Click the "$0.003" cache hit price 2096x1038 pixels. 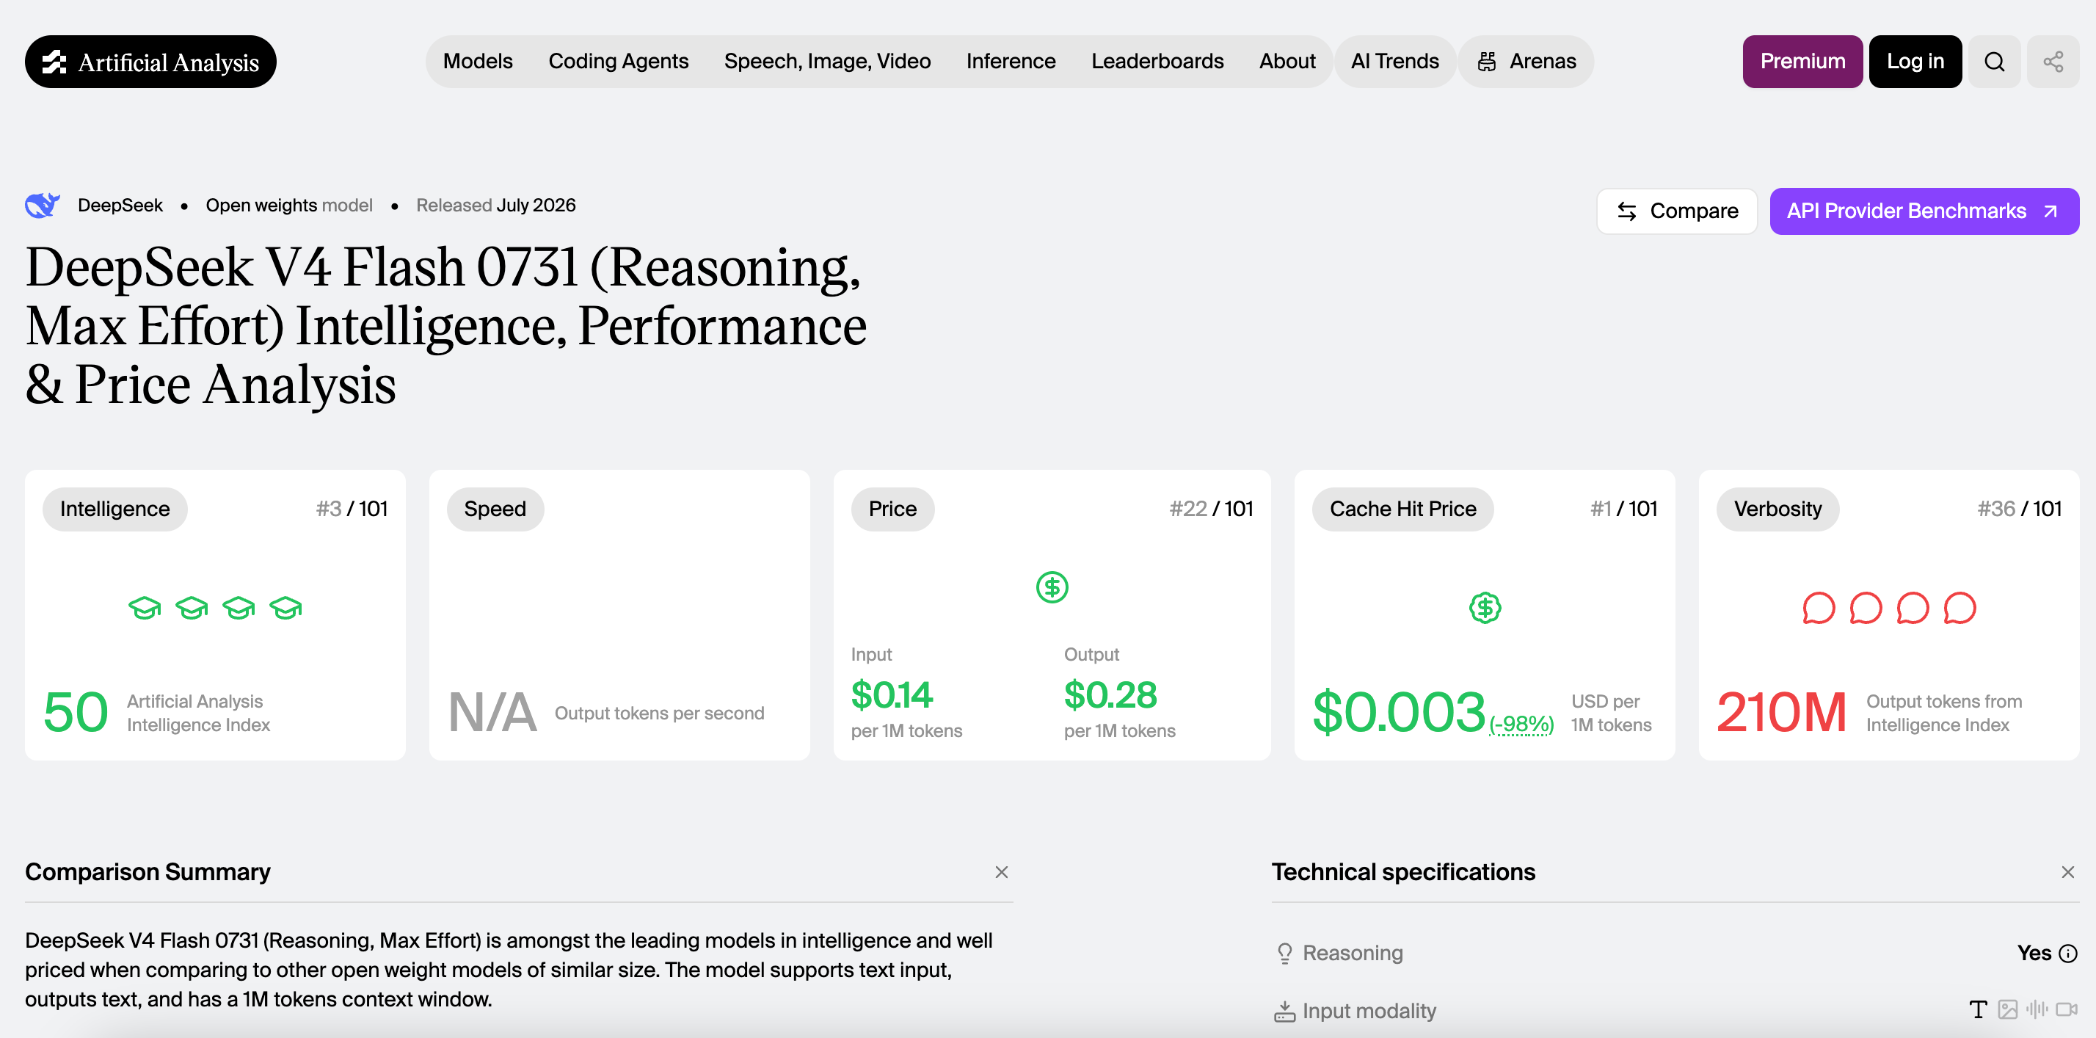[x=1399, y=712]
